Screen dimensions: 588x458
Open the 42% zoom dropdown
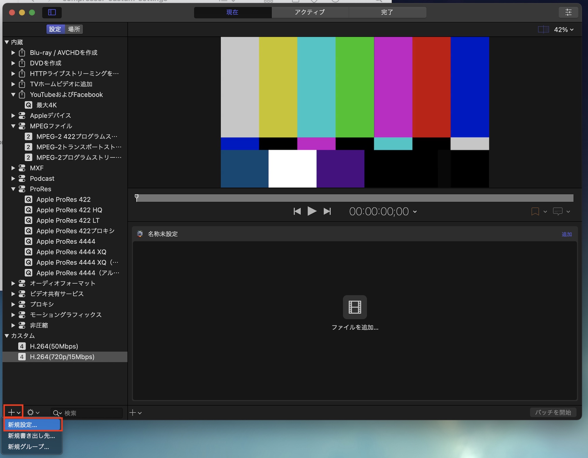[x=564, y=30]
